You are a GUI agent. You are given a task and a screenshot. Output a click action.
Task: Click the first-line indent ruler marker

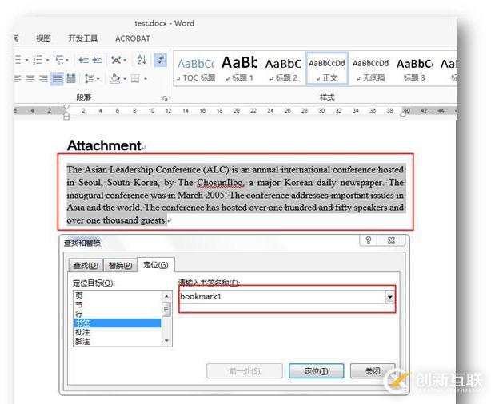click(x=66, y=107)
